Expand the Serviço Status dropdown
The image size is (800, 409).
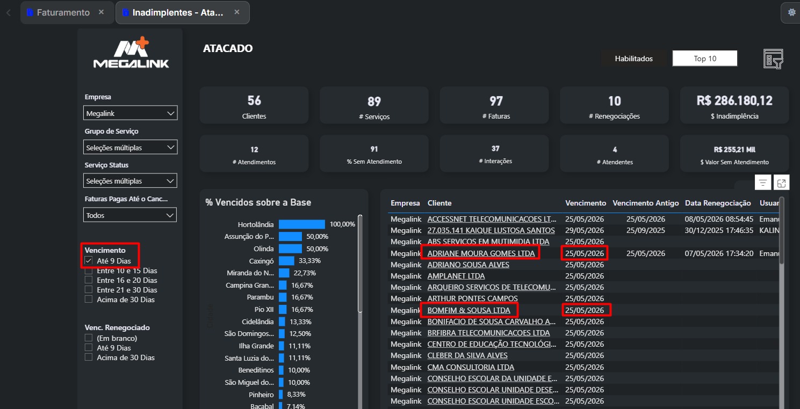(131, 181)
